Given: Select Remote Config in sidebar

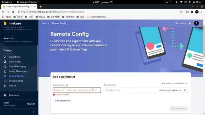Looking at the screenshot, I should [x=16, y=76].
